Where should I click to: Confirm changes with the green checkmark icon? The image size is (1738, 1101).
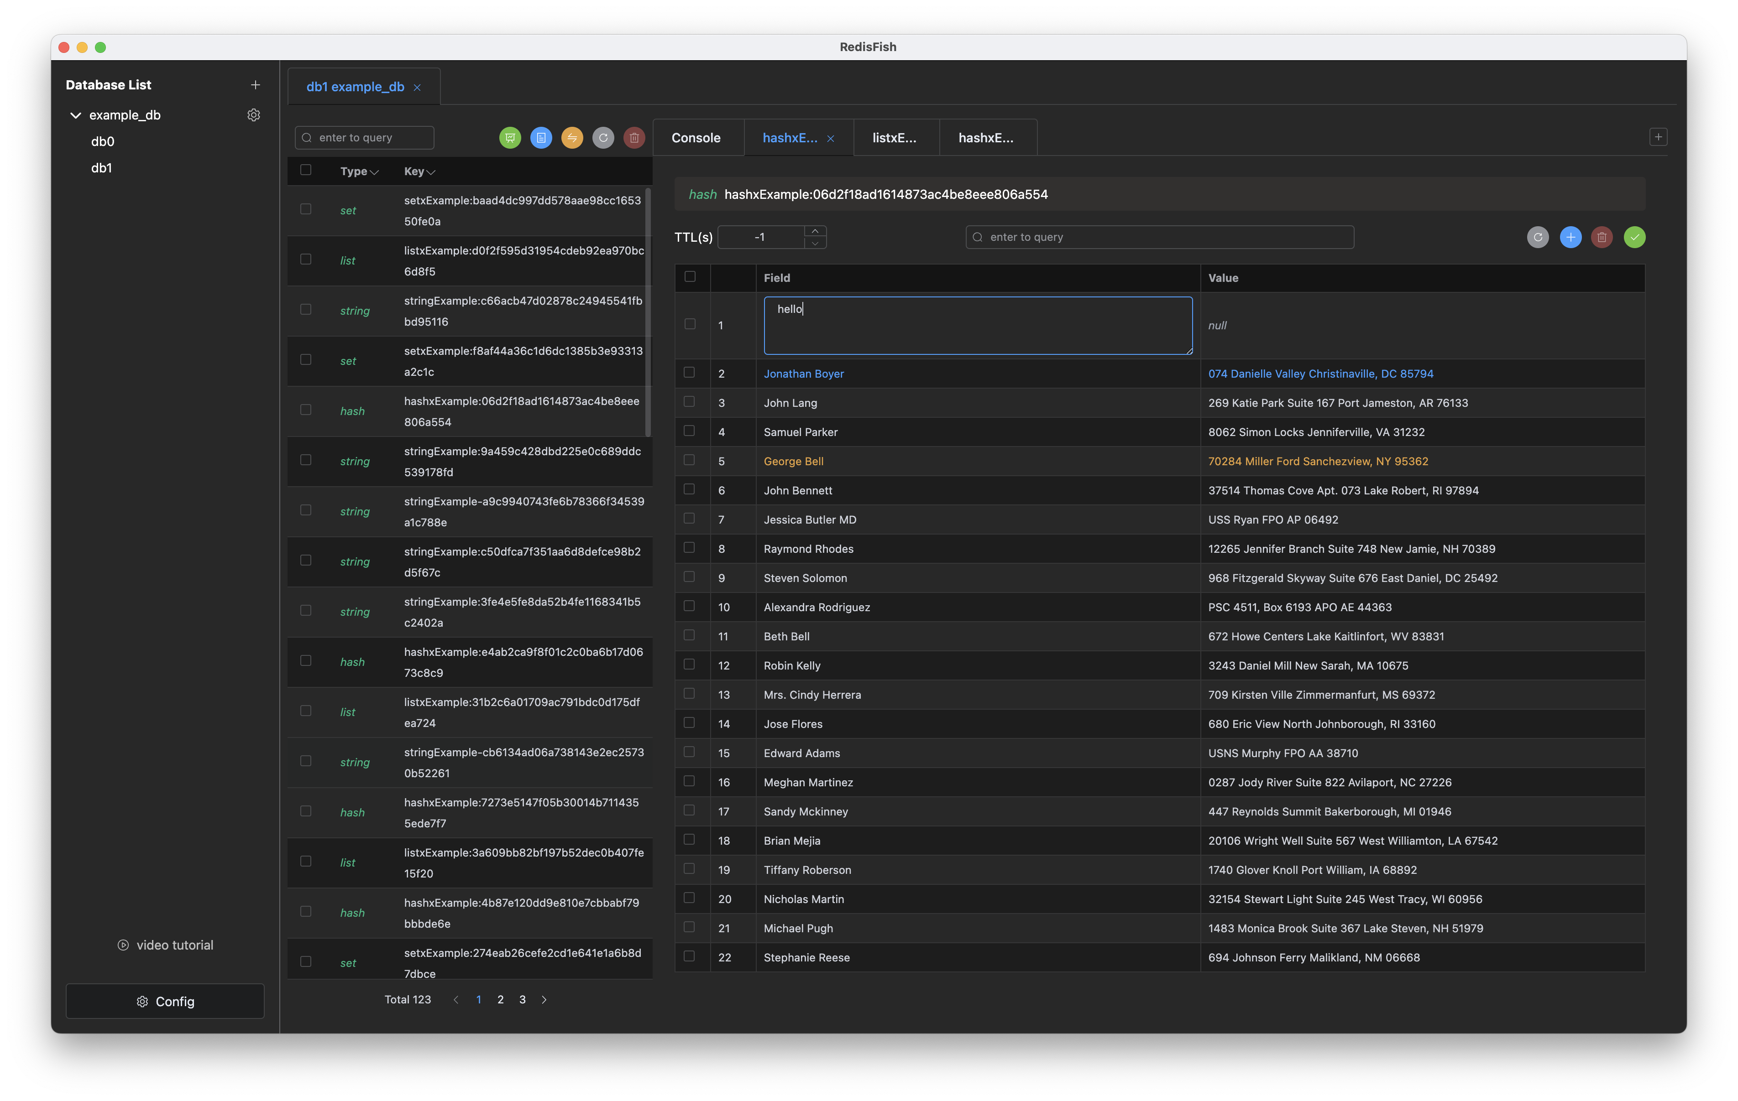click(1634, 237)
